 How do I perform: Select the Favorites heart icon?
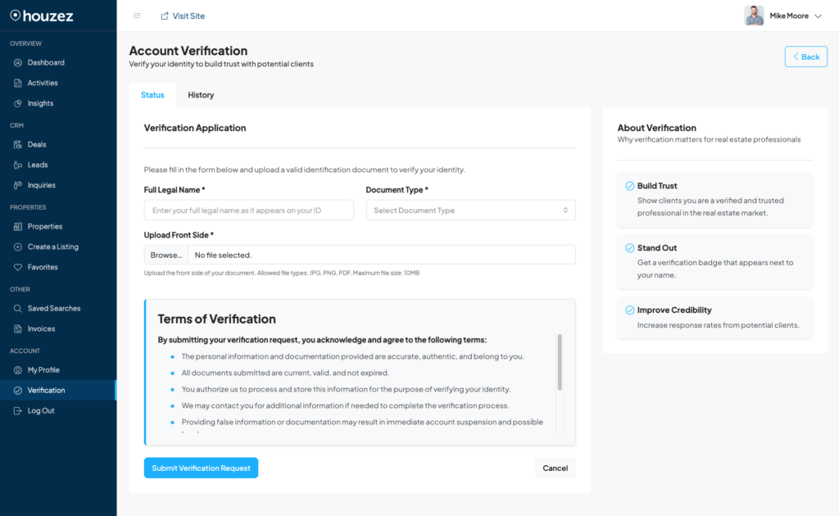pyautogui.click(x=18, y=267)
